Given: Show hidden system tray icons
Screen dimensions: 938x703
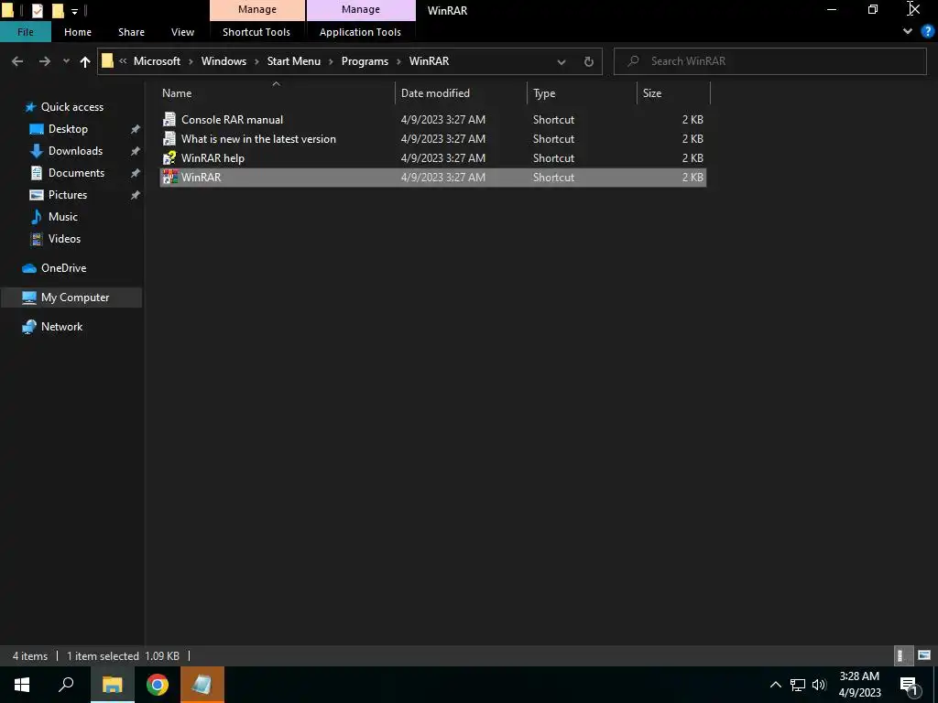Looking at the screenshot, I should [775, 685].
